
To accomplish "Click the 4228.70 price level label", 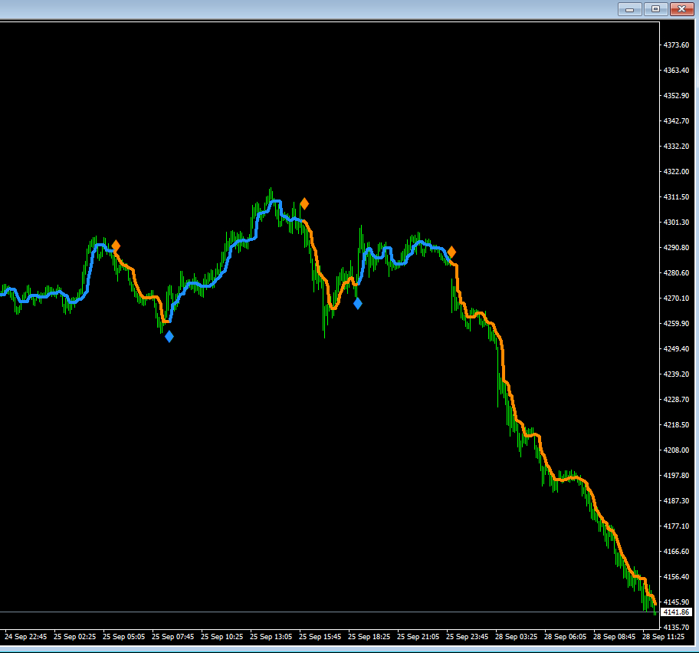I will (x=676, y=400).
